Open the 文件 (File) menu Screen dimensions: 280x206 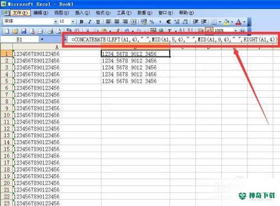(20, 13)
